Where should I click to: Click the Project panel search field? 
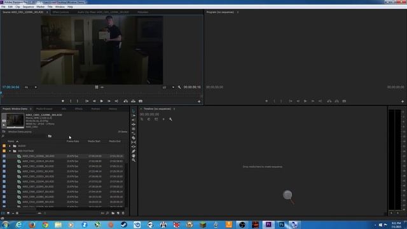(x=25, y=136)
